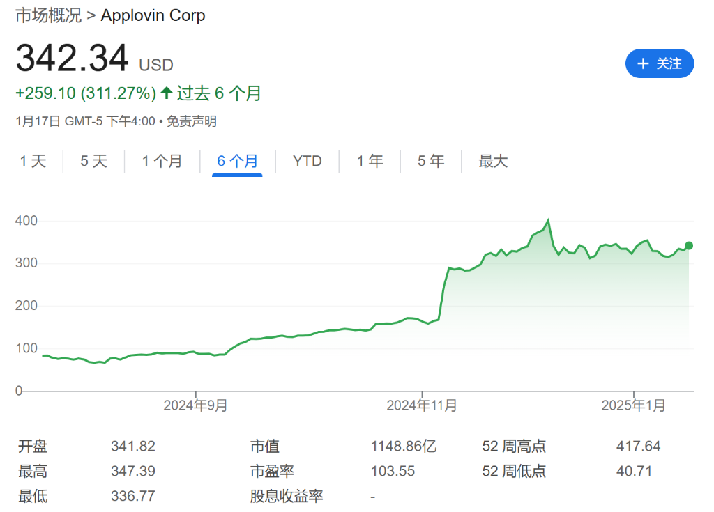The width and height of the screenshot is (714, 512).
Task: Switch chart to YTD range
Action: coord(307,161)
